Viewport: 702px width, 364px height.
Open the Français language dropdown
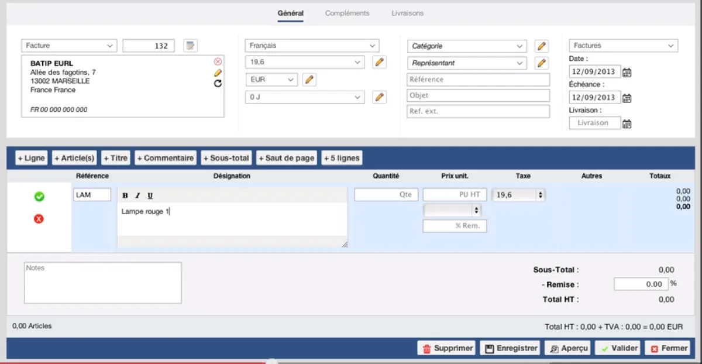312,46
